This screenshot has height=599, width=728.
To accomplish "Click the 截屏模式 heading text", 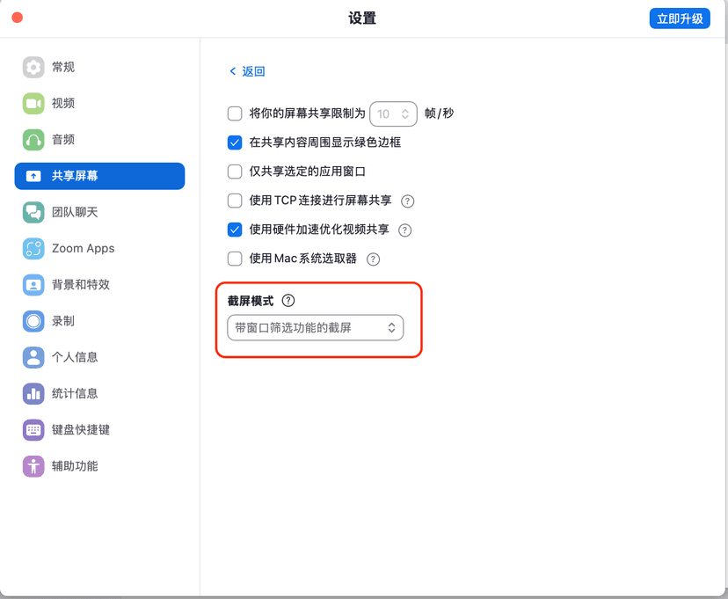I will pos(251,301).
